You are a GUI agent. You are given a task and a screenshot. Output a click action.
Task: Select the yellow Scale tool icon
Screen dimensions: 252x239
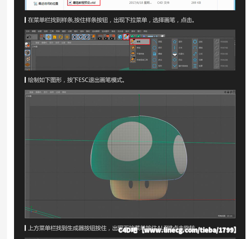[55, 37]
